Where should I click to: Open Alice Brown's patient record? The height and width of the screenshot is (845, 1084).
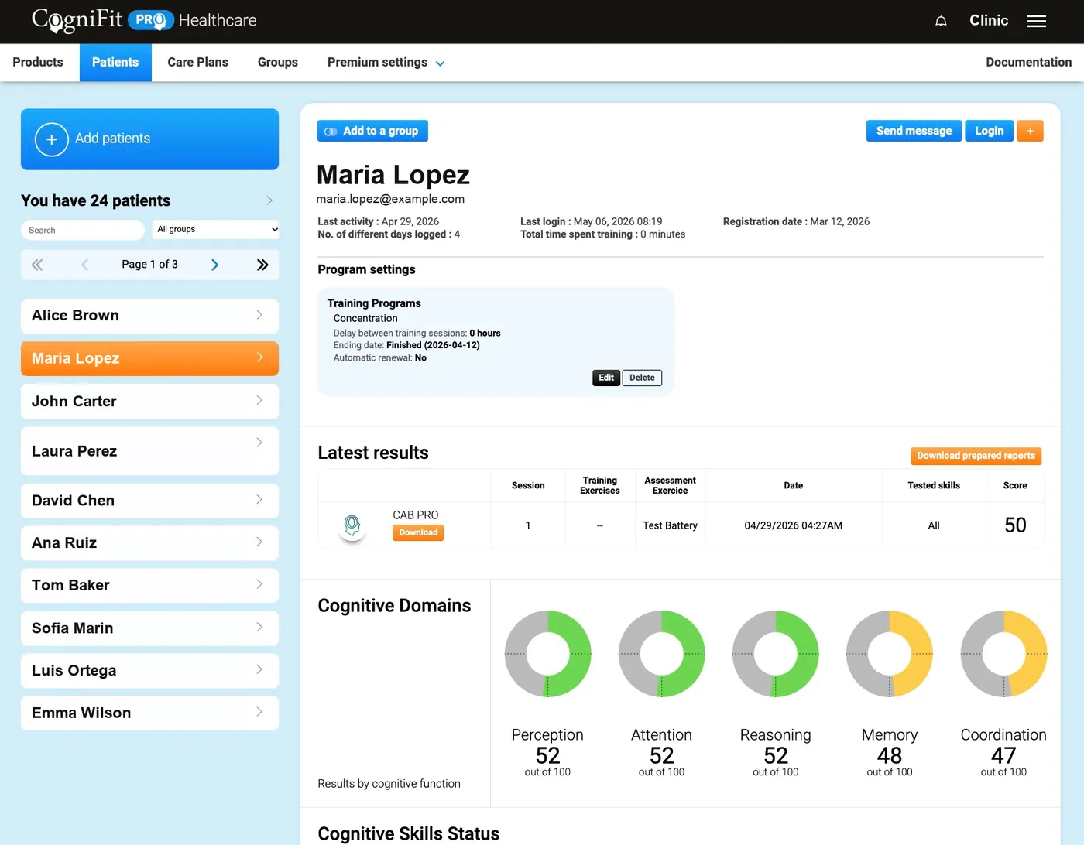[149, 316]
